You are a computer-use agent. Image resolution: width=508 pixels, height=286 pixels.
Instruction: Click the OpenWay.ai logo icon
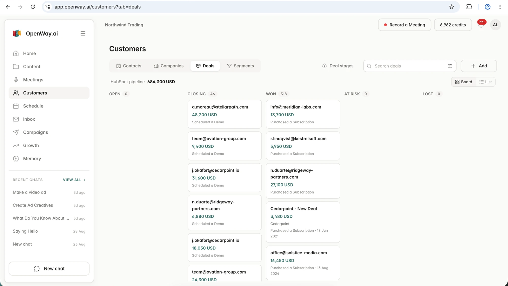[x=17, y=33]
